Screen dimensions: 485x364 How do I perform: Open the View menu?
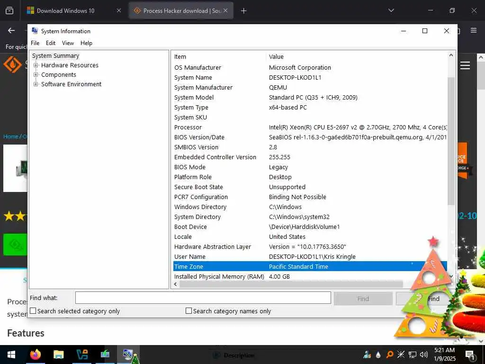pos(68,43)
